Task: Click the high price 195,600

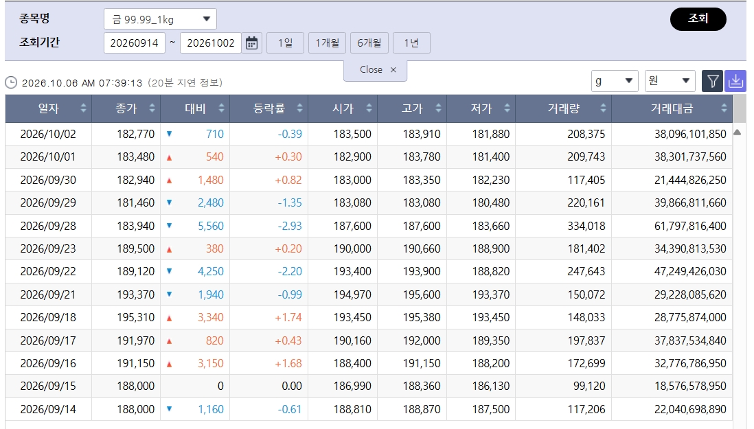Action: pyautogui.click(x=422, y=294)
